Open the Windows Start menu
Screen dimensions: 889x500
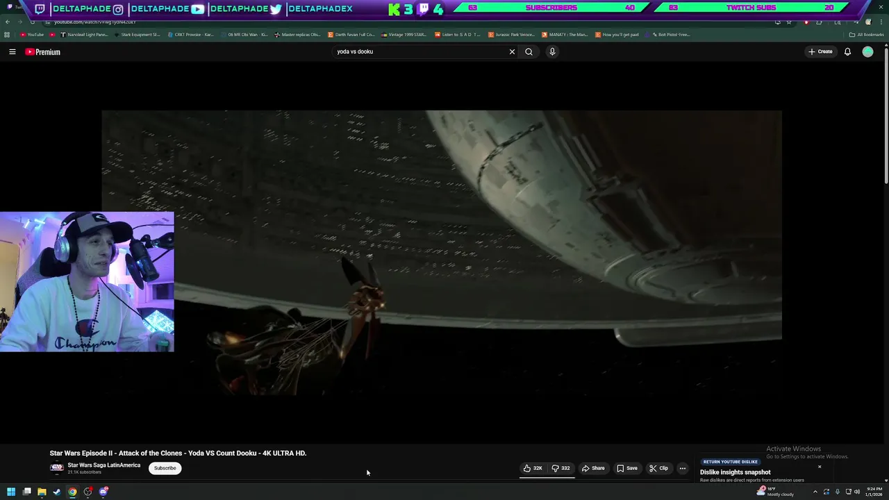[x=11, y=492]
